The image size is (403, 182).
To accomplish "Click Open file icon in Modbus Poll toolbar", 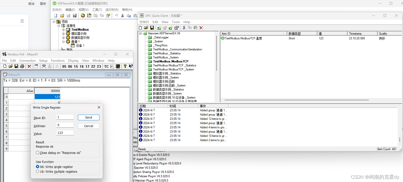I will (11, 66).
